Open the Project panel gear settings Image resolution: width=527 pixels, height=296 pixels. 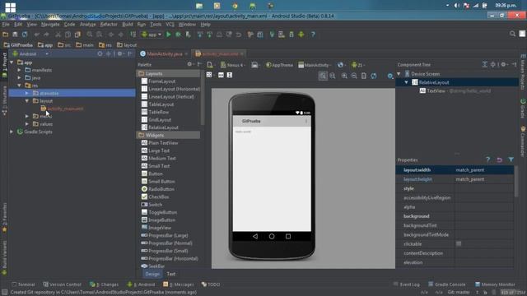click(120, 53)
